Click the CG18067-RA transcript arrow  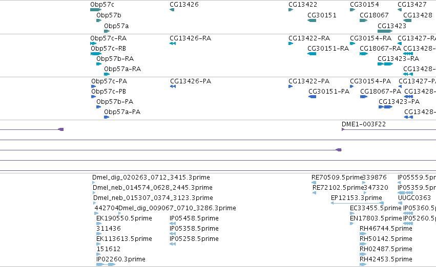pos(364,54)
